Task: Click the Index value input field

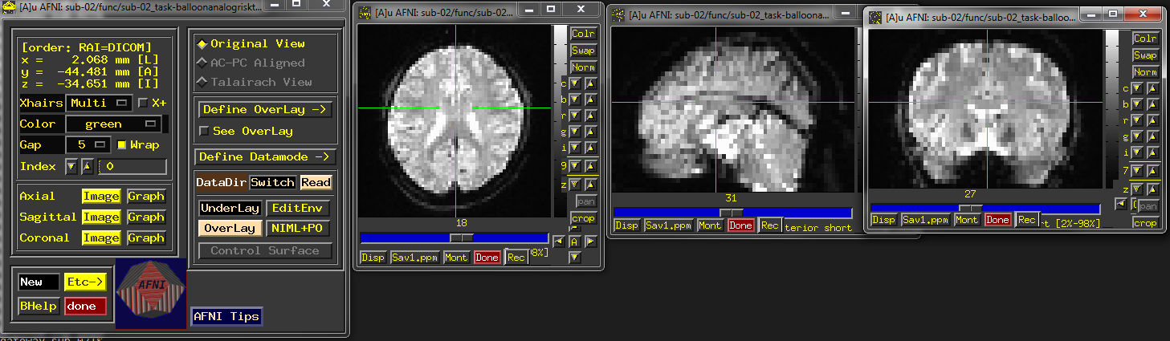Action: 132,167
